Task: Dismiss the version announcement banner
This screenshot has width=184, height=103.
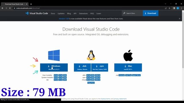Action: [x=179, y=19]
